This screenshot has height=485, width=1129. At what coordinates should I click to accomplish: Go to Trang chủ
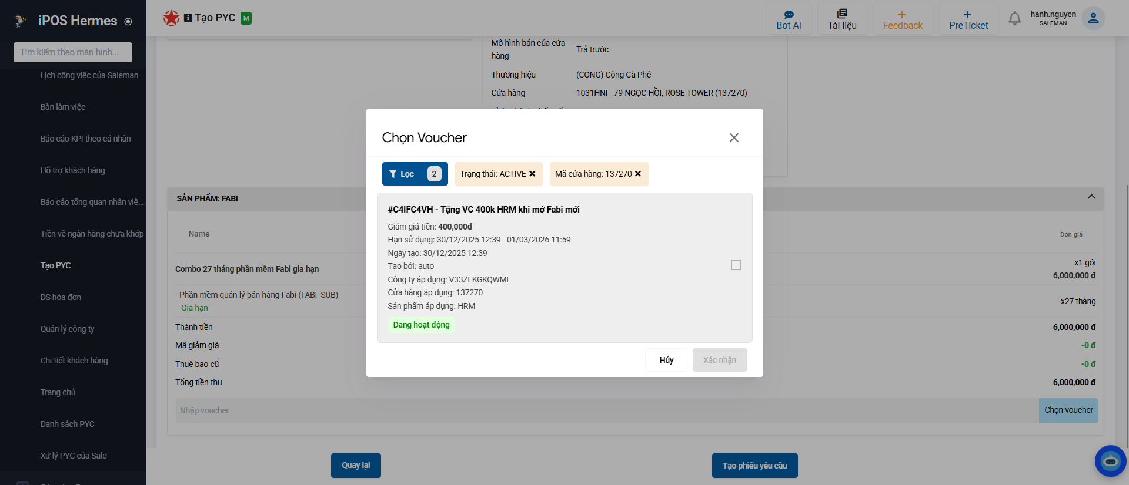tap(58, 392)
